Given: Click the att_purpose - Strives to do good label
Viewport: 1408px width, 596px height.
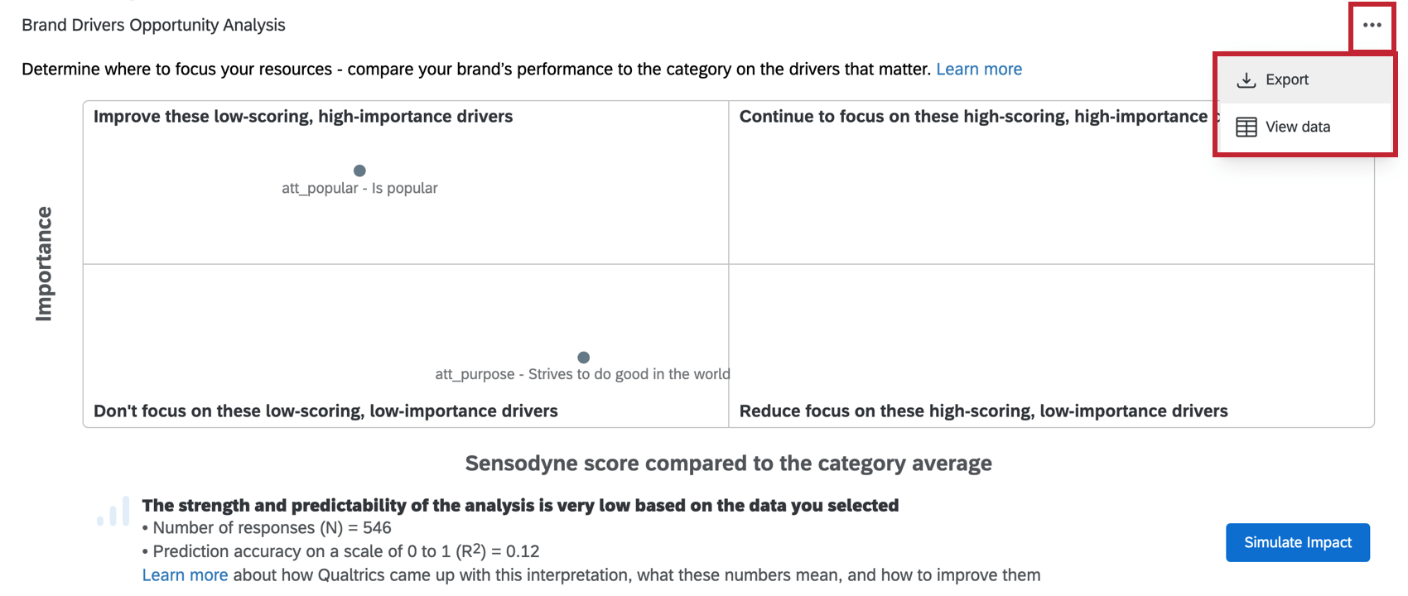Looking at the screenshot, I should point(581,374).
